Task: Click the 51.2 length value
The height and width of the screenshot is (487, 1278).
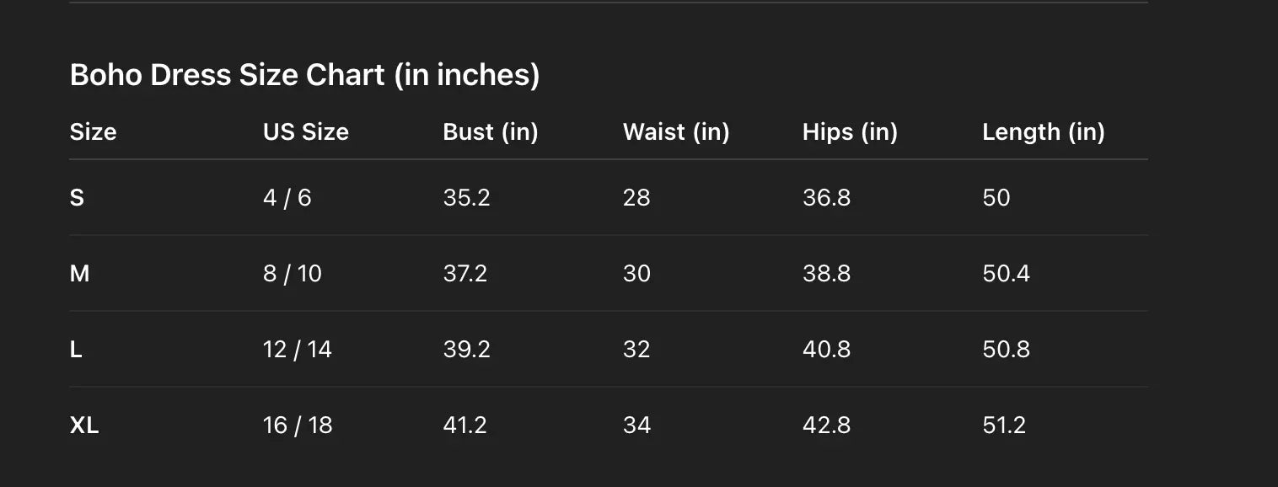Action: pos(1004,425)
